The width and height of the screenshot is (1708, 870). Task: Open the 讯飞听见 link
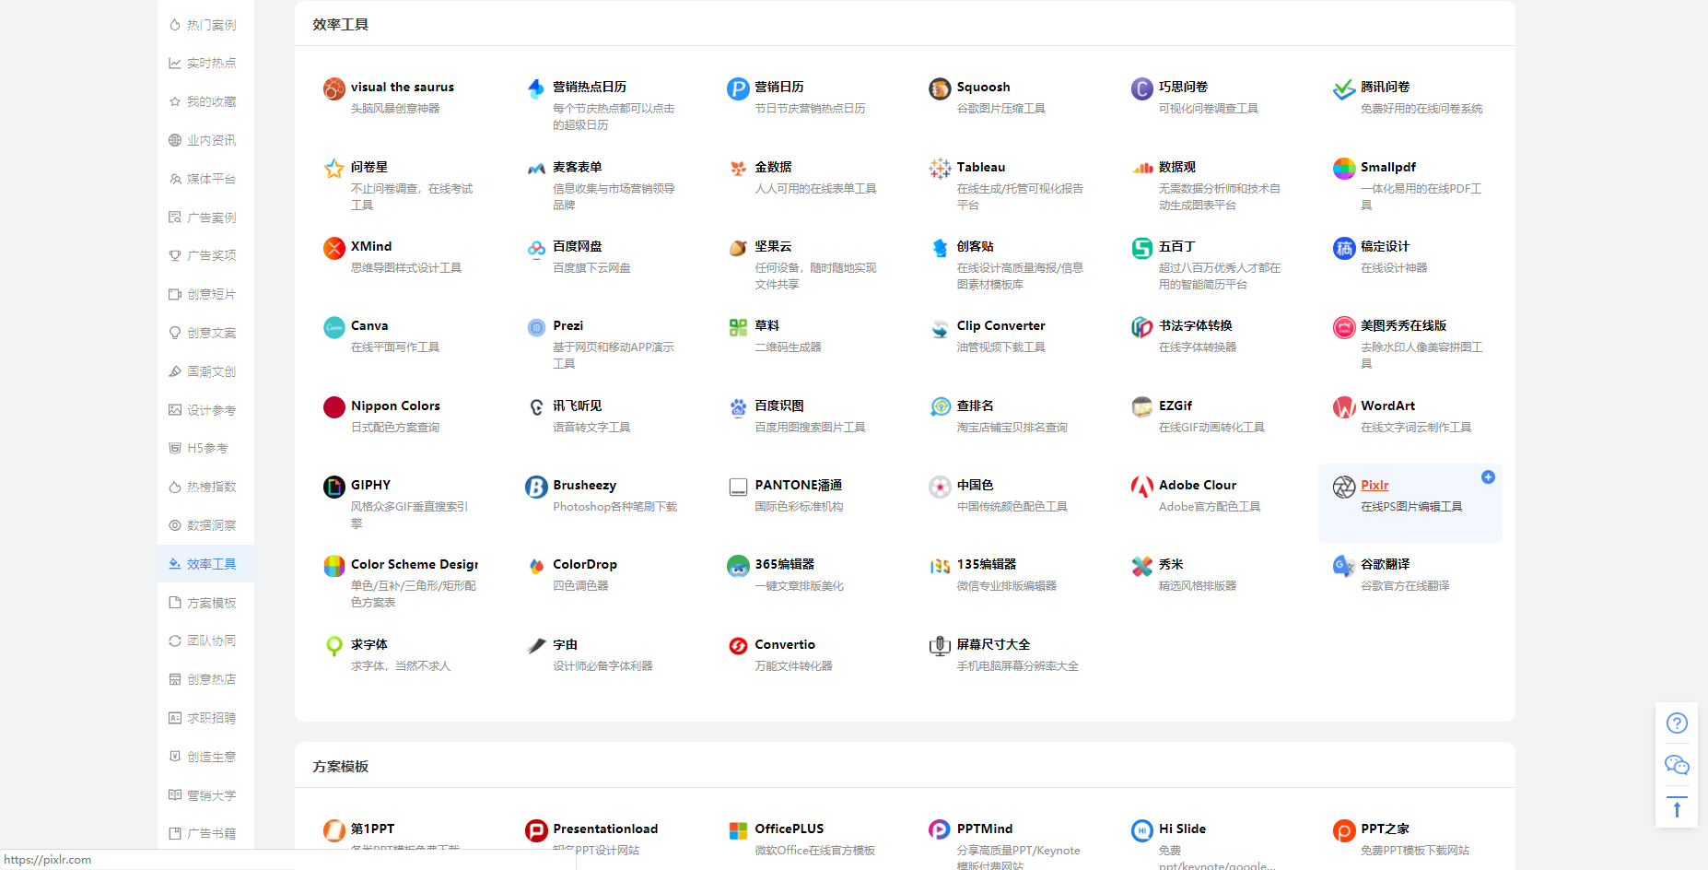click(x=578, y=406)
